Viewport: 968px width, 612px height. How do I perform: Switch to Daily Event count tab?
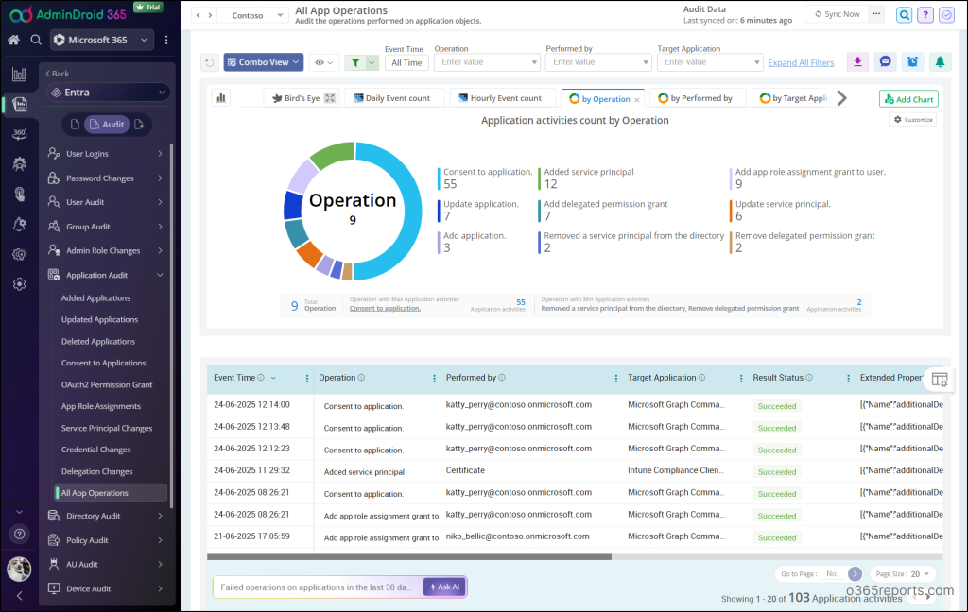(392, 98)
